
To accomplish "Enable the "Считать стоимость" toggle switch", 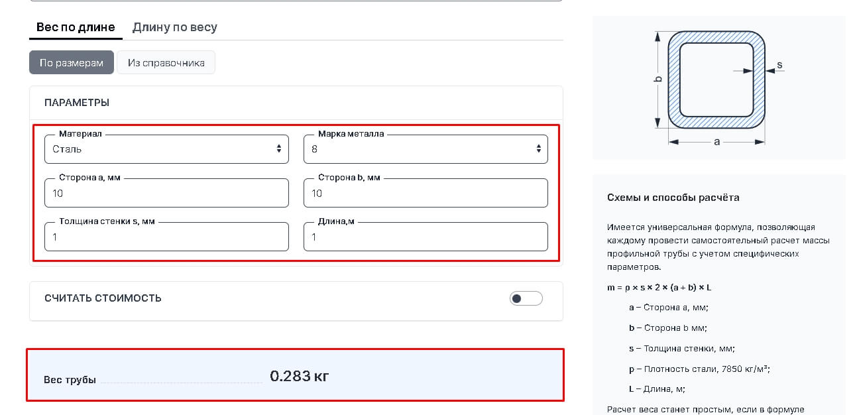I will click(x=526, y=298).
